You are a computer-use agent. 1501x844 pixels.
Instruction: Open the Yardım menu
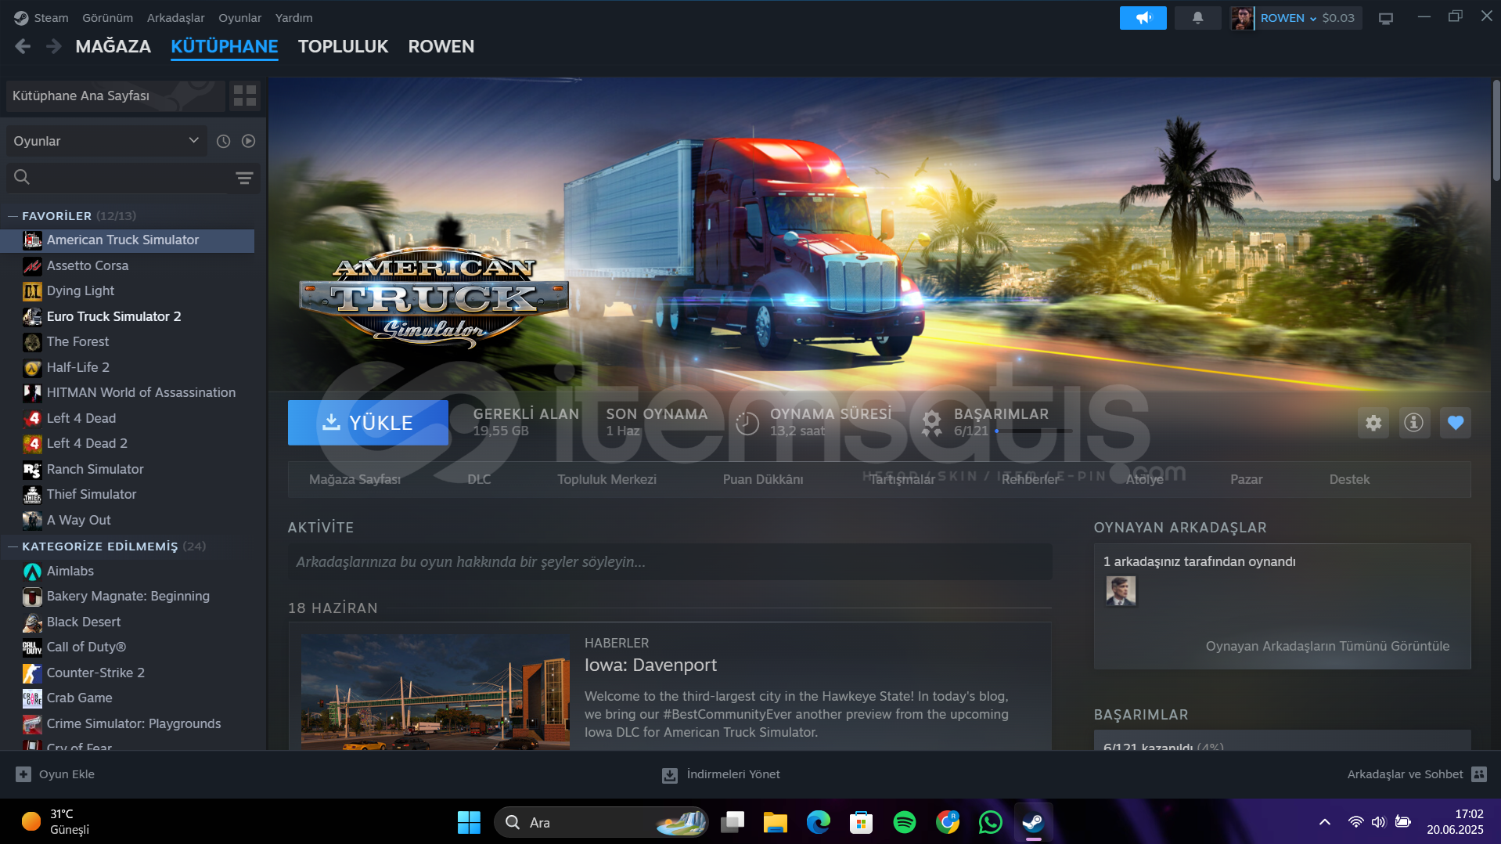coord(293,17)
